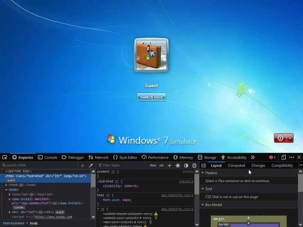Click the ellipsis badge inside pwa-install tag
Screen dimensions: 303x227
pyautogui.click(x=55, y=203)
